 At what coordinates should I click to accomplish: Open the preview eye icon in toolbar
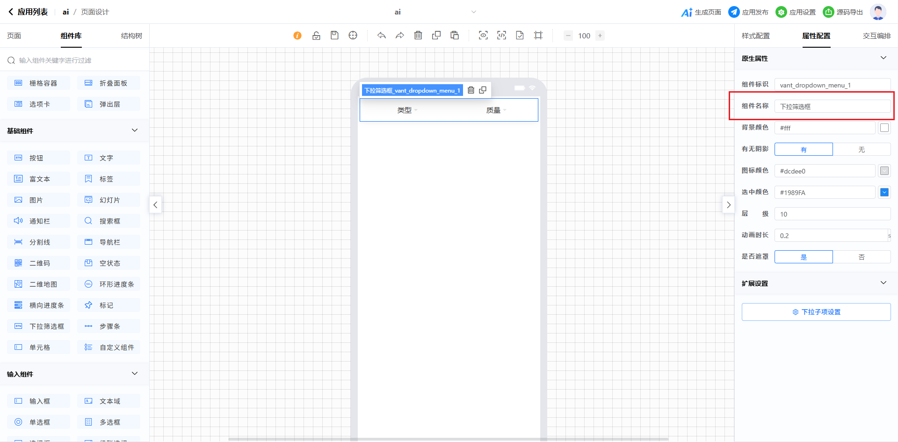point(483,36)
